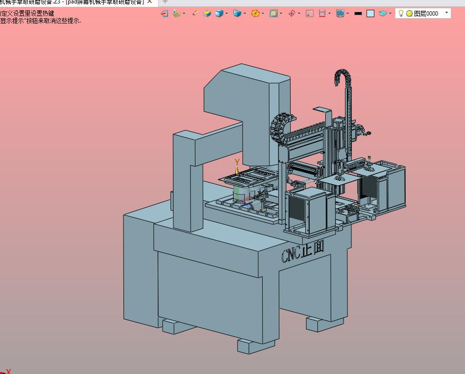This screenshot has height=374, width=465.
Task: Click the blue cube view orientation icon
Action: (237, 13)
